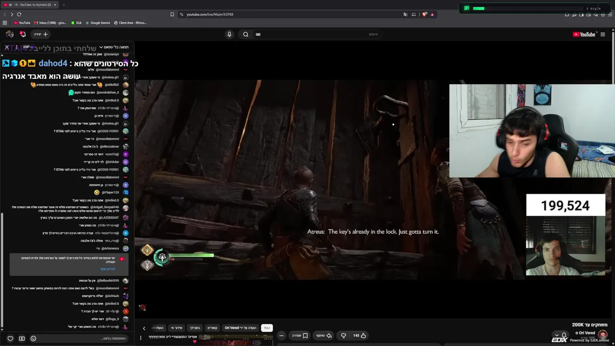Start voice search with the microphone

229,34
